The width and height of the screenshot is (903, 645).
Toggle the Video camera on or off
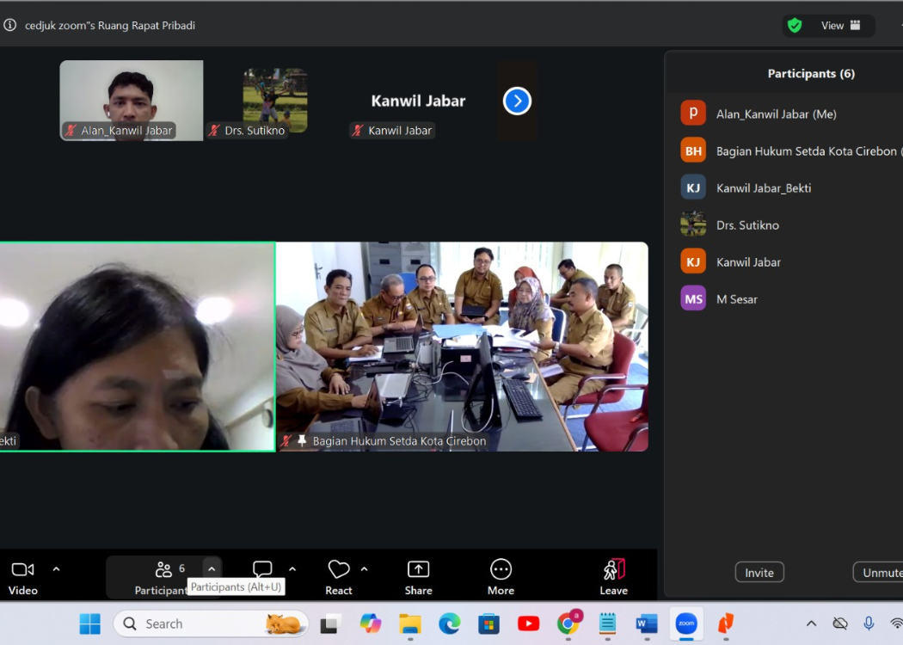tap(23, 569)
